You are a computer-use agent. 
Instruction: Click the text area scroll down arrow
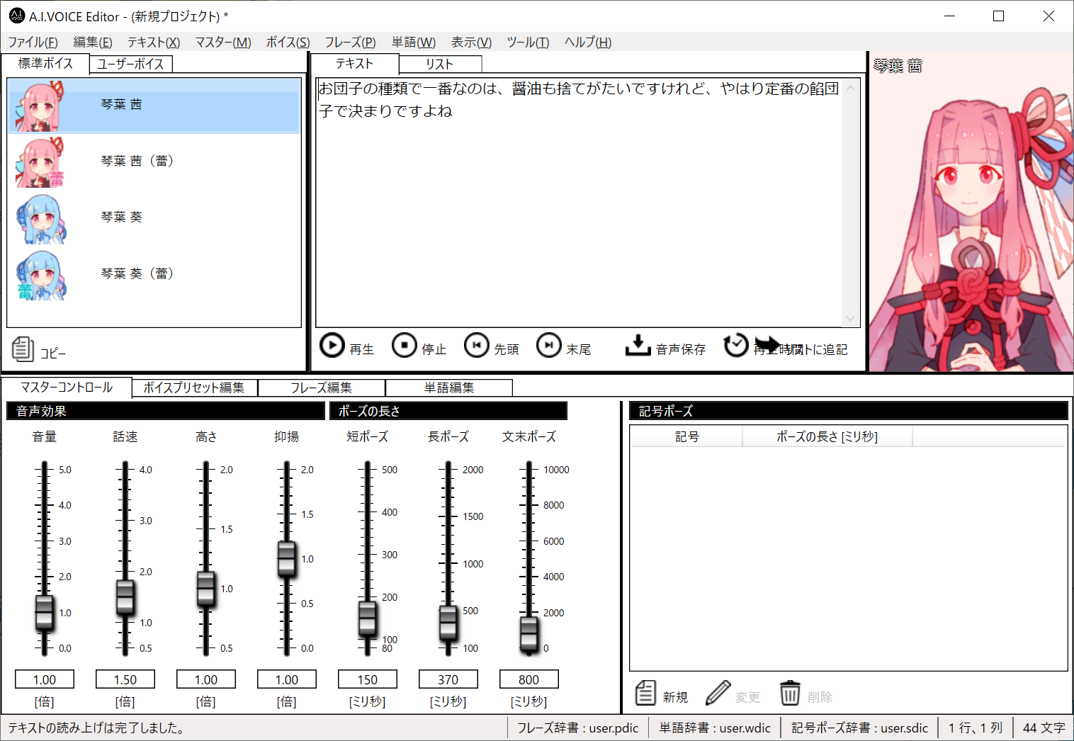point(851,318)
